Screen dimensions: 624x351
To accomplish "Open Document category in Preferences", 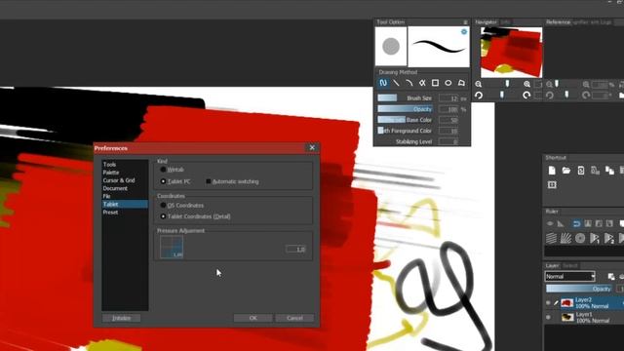I will click(x=115, y=188).
